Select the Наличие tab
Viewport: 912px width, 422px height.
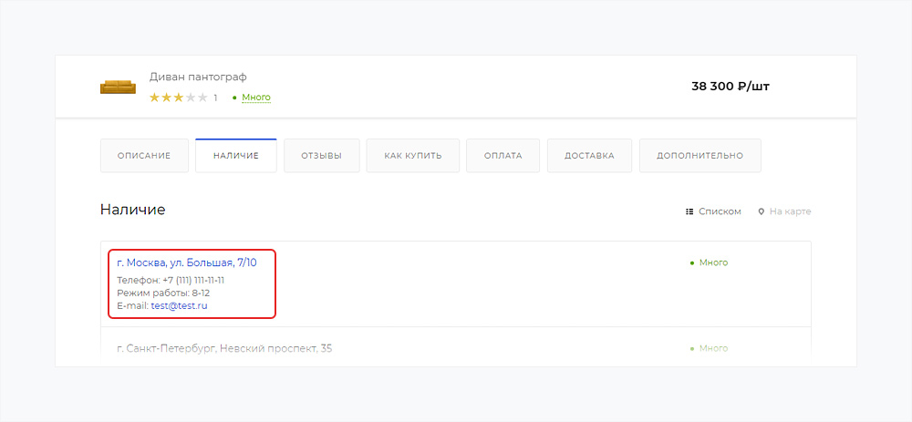pyautogui.click(x=235, y=156)
